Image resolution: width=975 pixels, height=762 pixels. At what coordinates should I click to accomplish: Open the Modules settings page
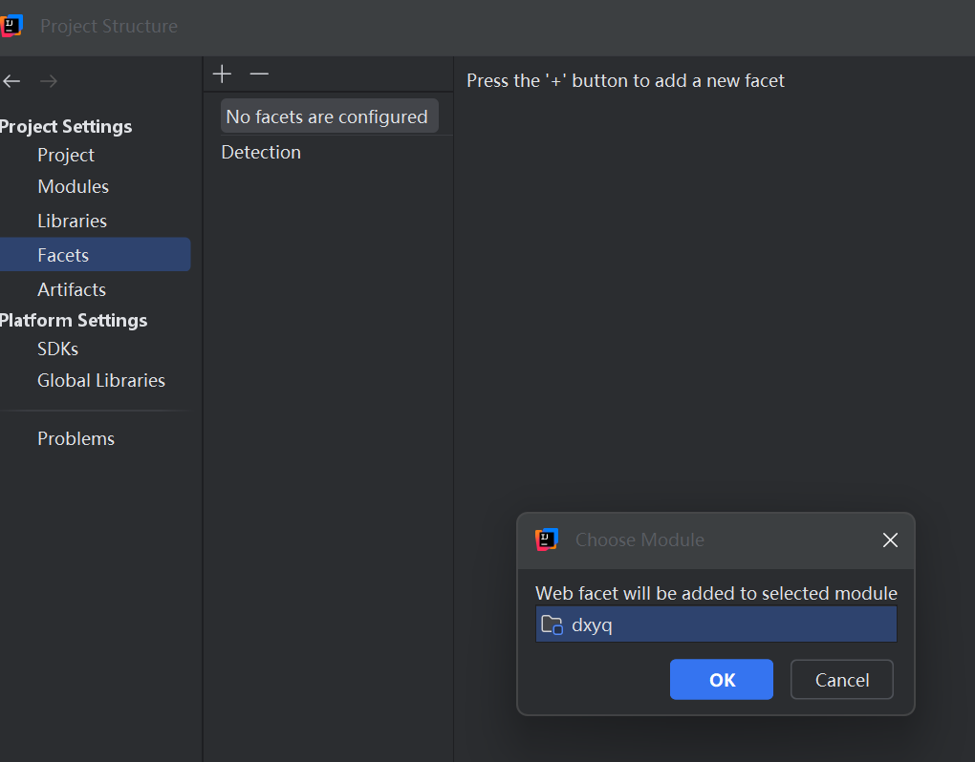73,186
